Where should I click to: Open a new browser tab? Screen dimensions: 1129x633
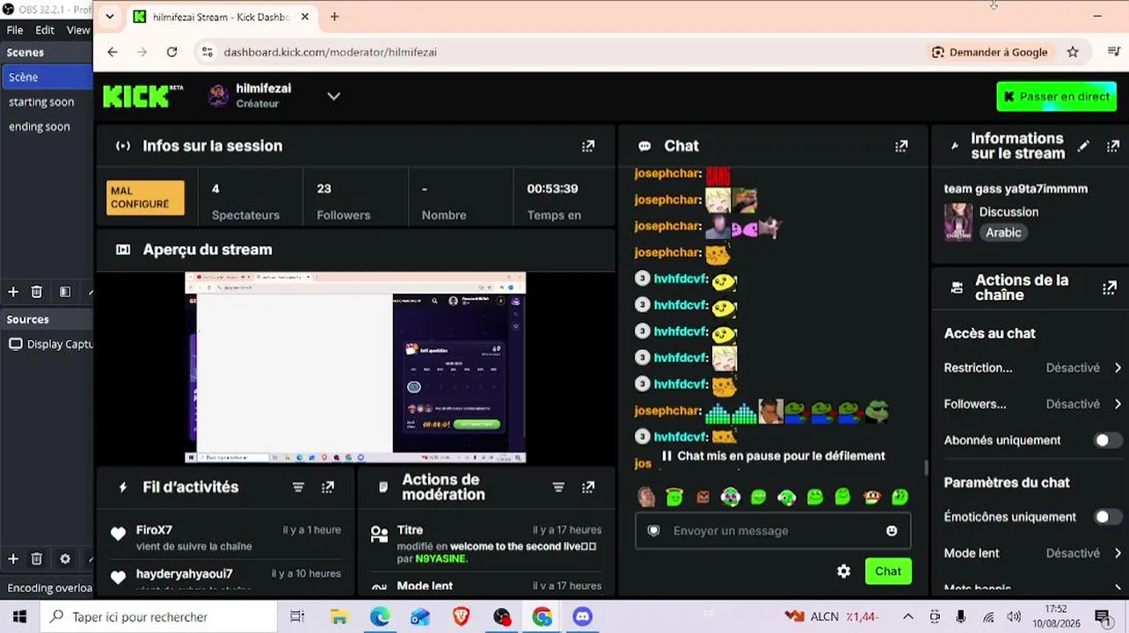335,17
